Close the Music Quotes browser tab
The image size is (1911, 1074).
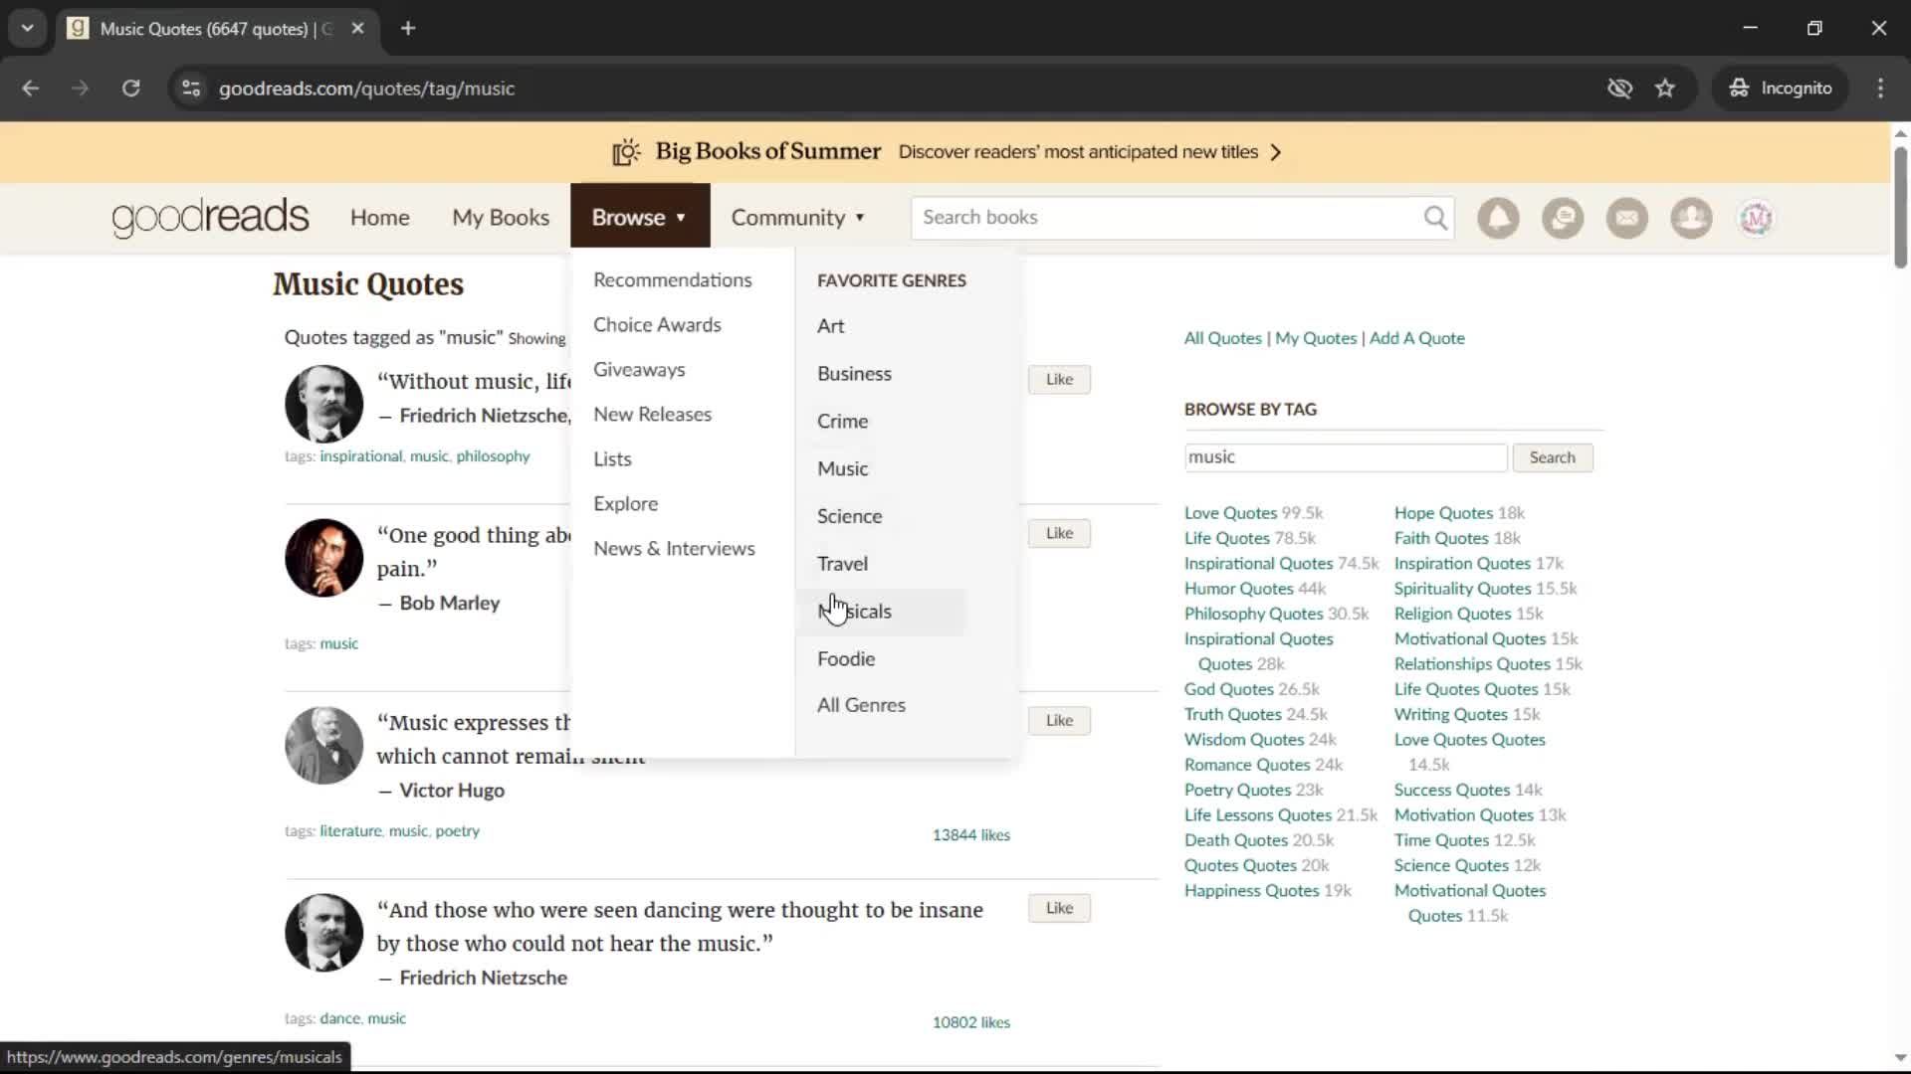(358, 29)
